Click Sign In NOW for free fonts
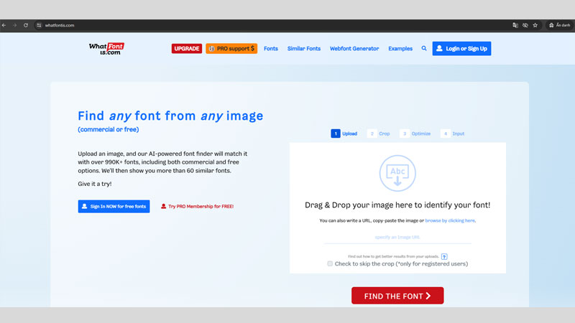Image resolution: width=575 pixels, height=323 pixels. (114, 206)
